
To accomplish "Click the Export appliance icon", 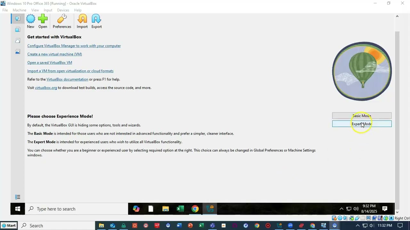I will pyautogui.click(x=96, y=21).
